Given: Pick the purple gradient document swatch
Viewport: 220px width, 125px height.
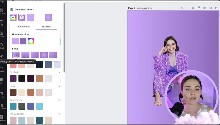Looking at the screenshot, I should [48, 17].
